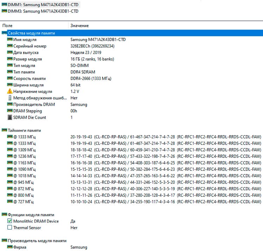
Task: Select the value '16 ГБ (2 ranks, 16 banks)'
Action: [x=92, y=59]
